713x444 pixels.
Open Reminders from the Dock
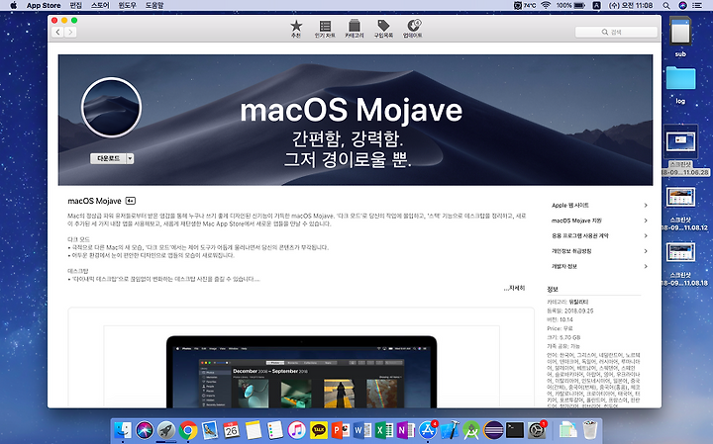click(275, 430)
